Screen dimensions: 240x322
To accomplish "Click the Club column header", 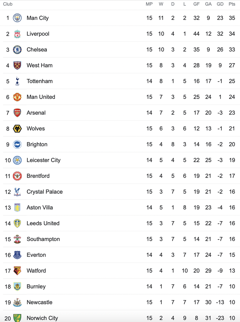I will pyautogui.click(x=7, y=4).
